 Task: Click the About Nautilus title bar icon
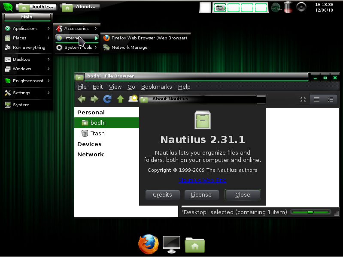(144, 99)
